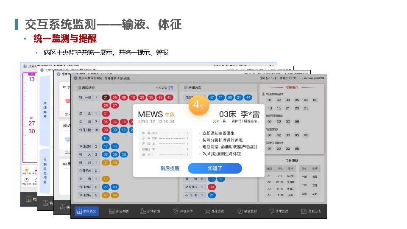407x229 pixels.
Task: Open the 护理计划 tab
Action: coord(150,211)
